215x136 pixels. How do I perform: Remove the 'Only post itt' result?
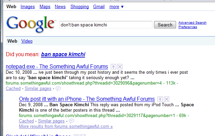coord(167,99)
